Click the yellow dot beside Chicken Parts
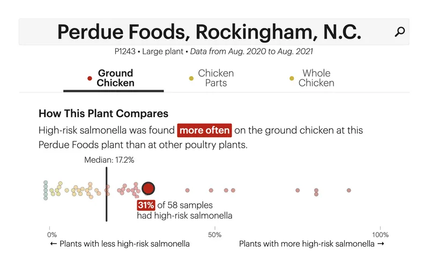429x261 pixels. [191, 78]
